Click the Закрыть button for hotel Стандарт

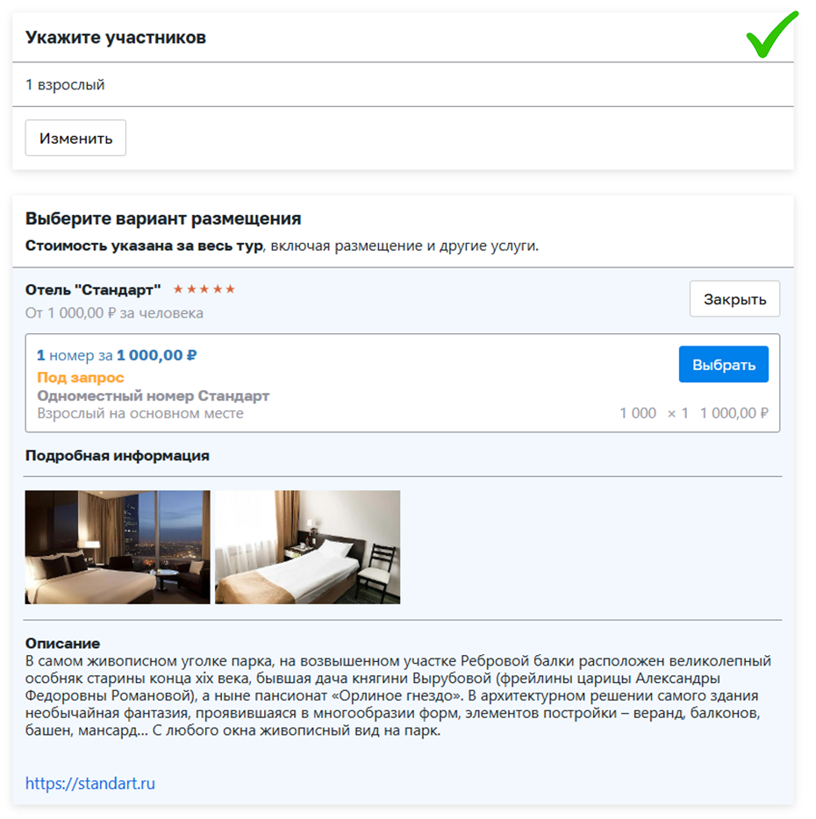[x=734, y=299]
